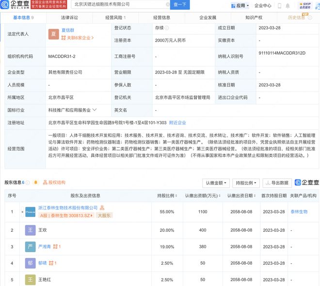Click info icon beside 股东信息 6
Screen dimensions: 320x286
tap(28, 182)
